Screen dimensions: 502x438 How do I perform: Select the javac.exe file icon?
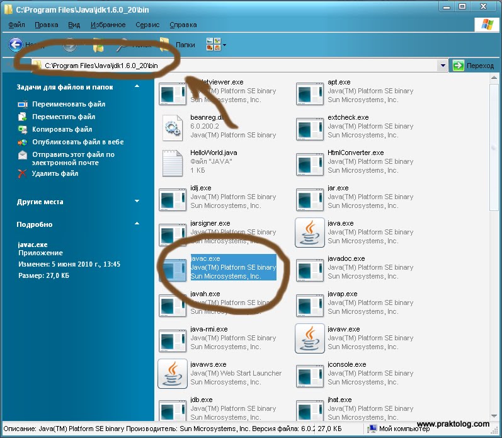pos(173,270)
